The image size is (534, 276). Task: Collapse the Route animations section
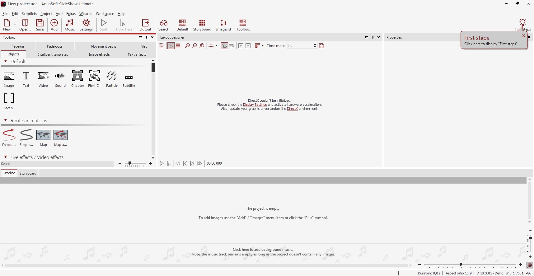(5, 120)
